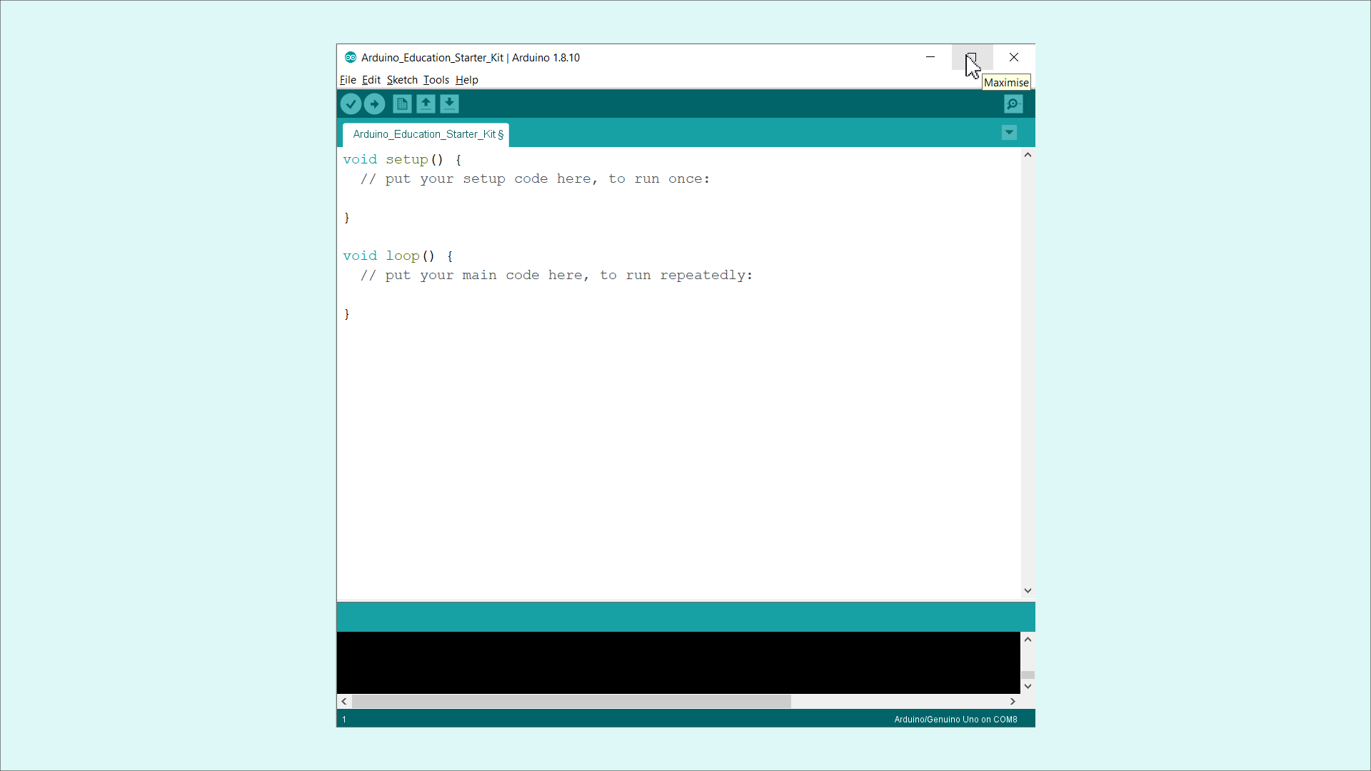Click the closing brace of loop function
1371x771 pixels.
(347, 314)
